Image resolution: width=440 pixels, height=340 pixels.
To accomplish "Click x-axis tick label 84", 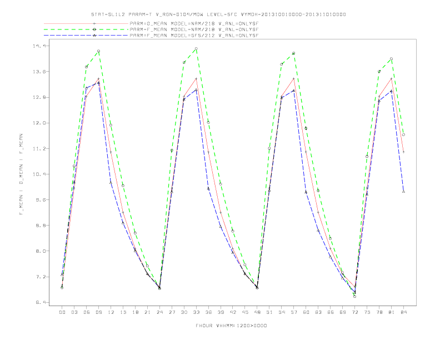I will [403, 312].
